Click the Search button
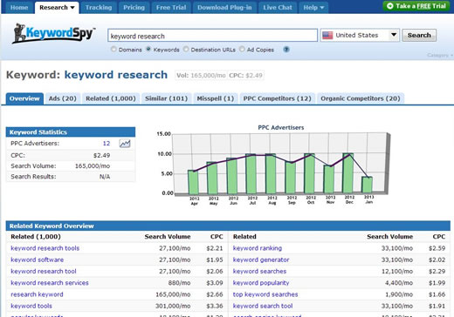Image resolution: width=454 pixels, height=317 pixels. click(x=419, y=36)
